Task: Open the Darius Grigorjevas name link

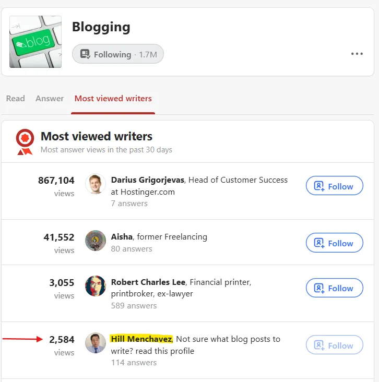Action: coord(147,180)
